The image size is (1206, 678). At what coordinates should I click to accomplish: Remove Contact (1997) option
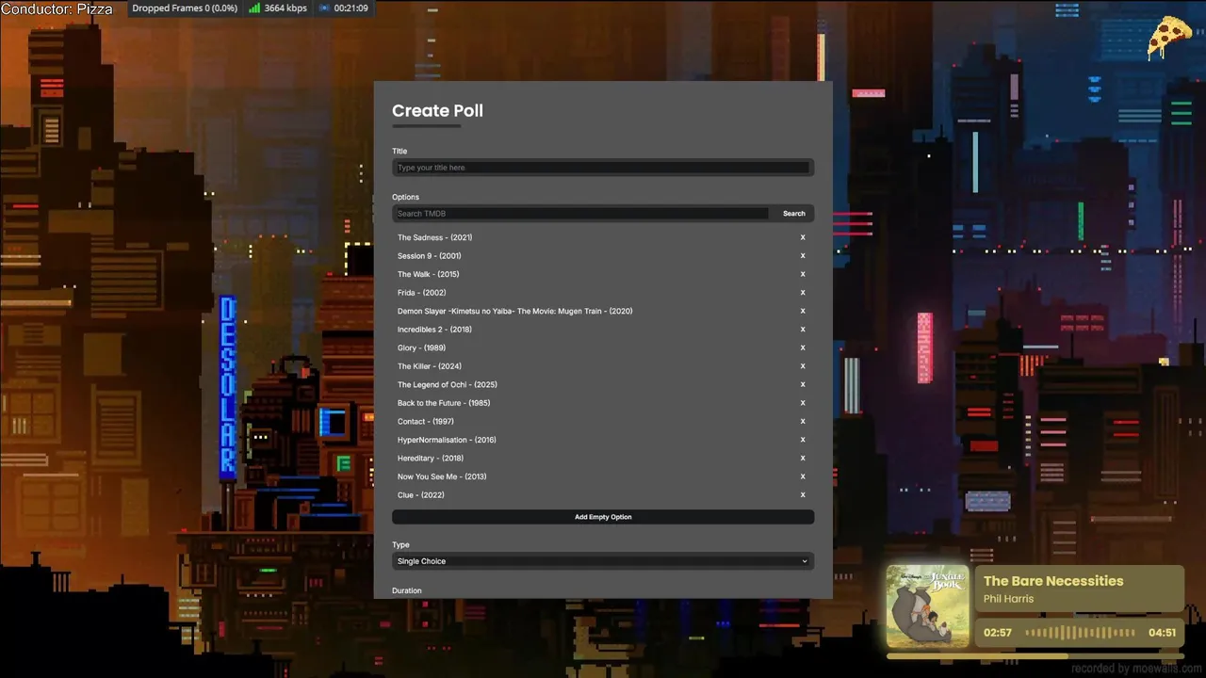pyautogui.click(x=803, y=421)
